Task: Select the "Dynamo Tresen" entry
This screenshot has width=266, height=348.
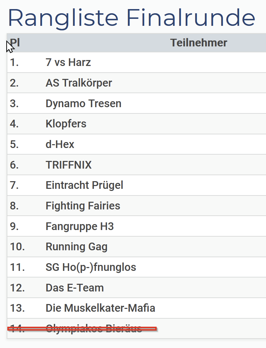Action: tap(83, 104)
